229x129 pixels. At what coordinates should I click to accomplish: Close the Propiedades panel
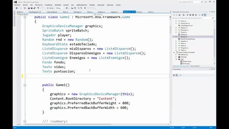tap(214, 69)
